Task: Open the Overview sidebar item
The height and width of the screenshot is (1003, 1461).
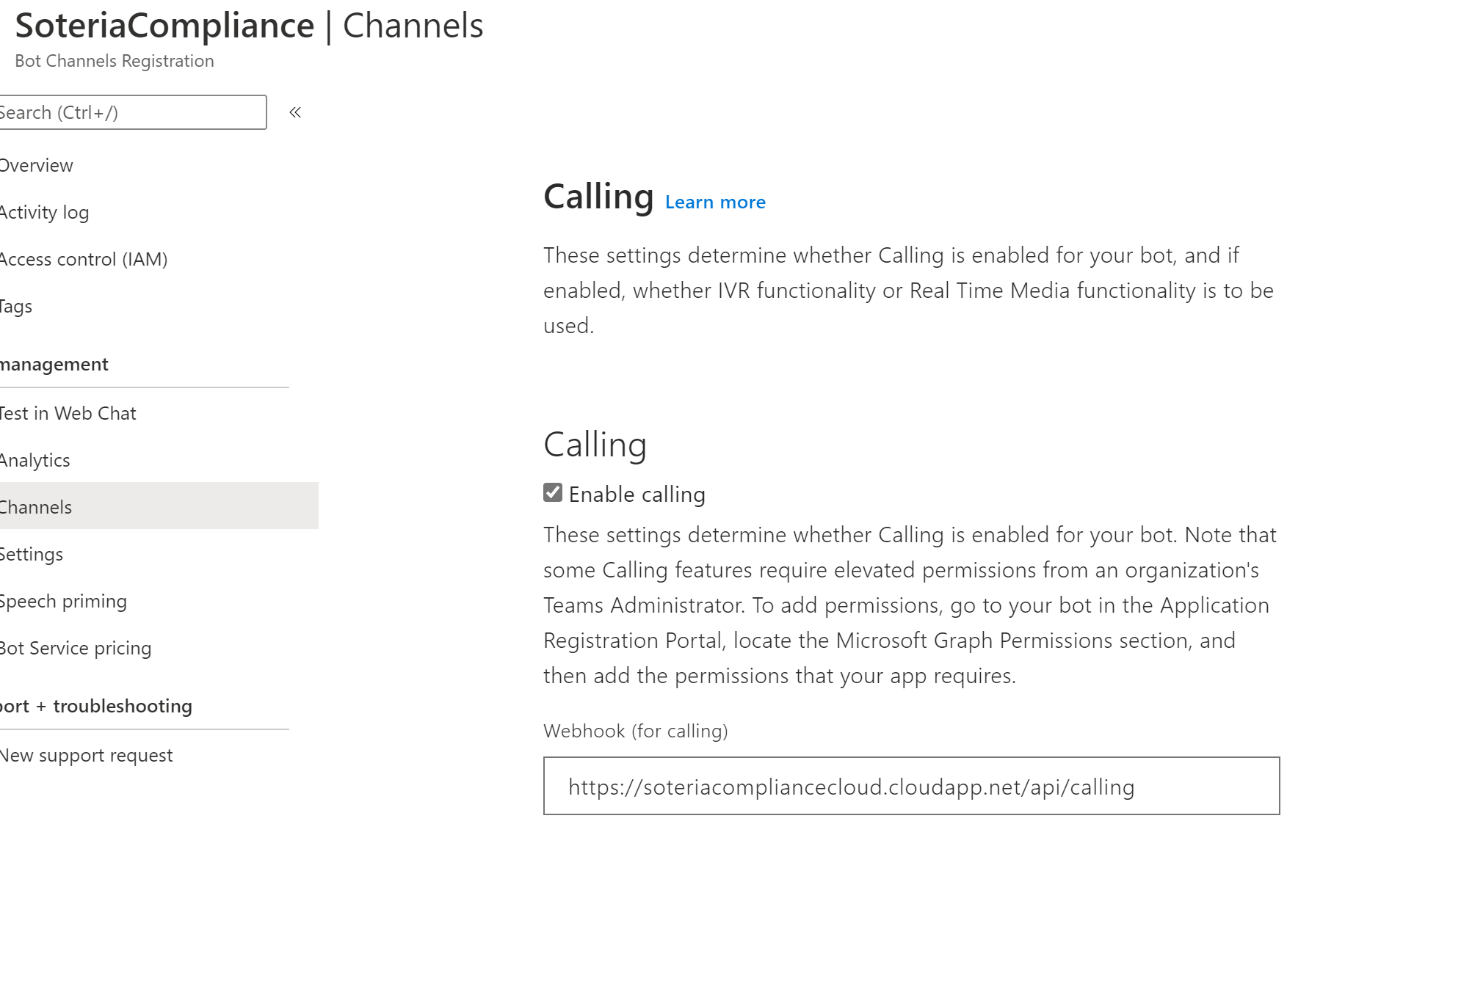Action: tap(37, 165)
